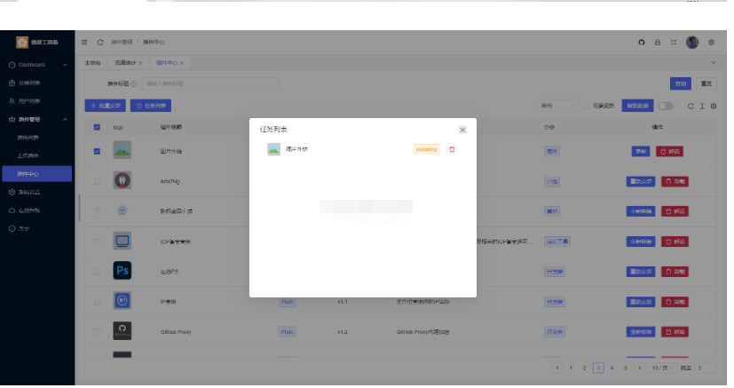
Task: Collapse the 插件管理 sidebar group
Action: coord(37,119)
